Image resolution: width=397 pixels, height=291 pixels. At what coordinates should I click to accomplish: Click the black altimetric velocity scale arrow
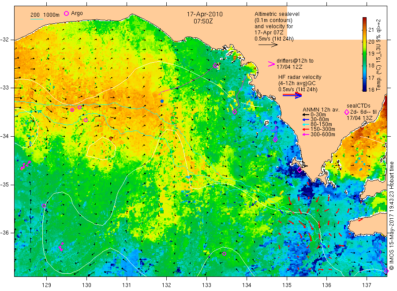(268, 45)
